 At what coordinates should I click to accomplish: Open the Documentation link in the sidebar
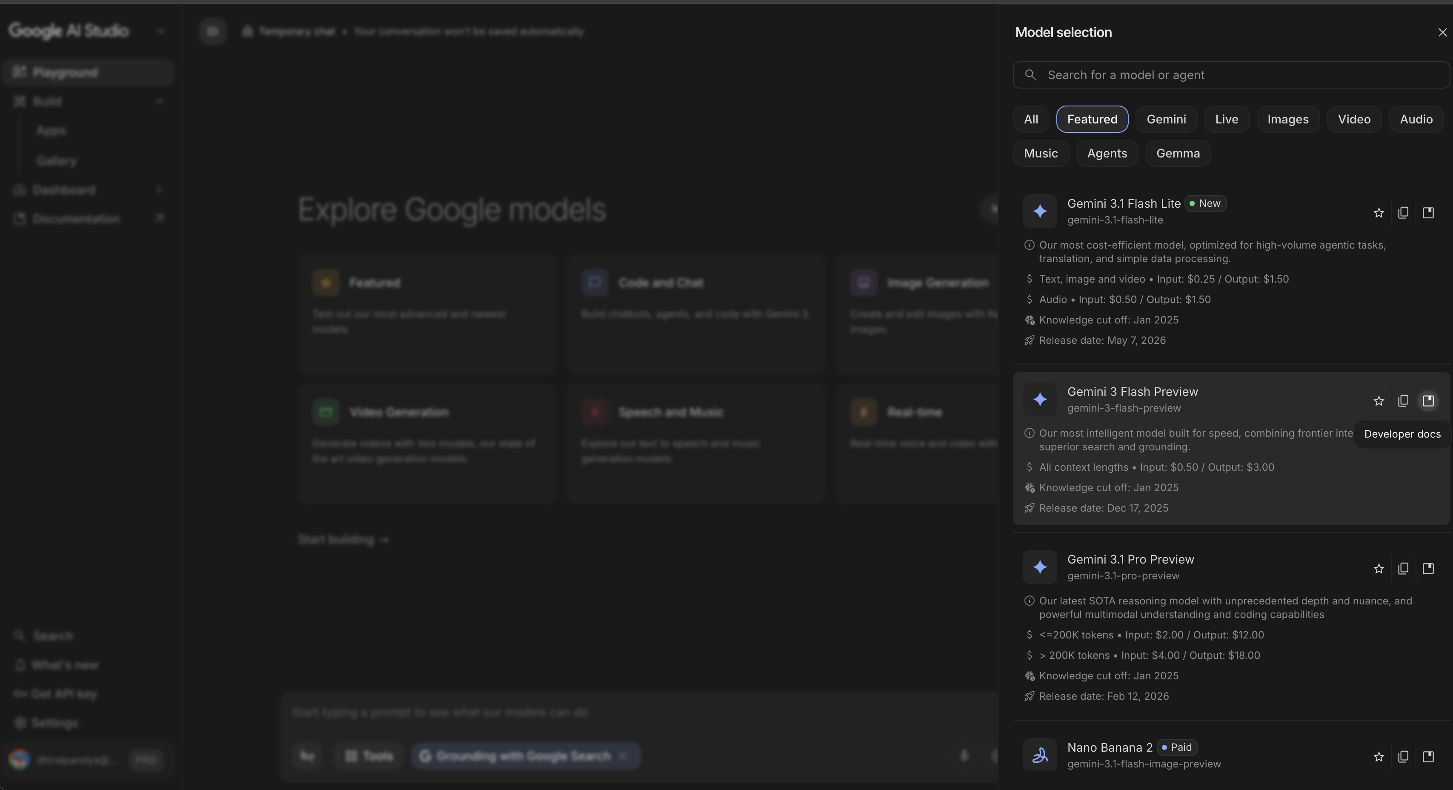click(88, 219)
